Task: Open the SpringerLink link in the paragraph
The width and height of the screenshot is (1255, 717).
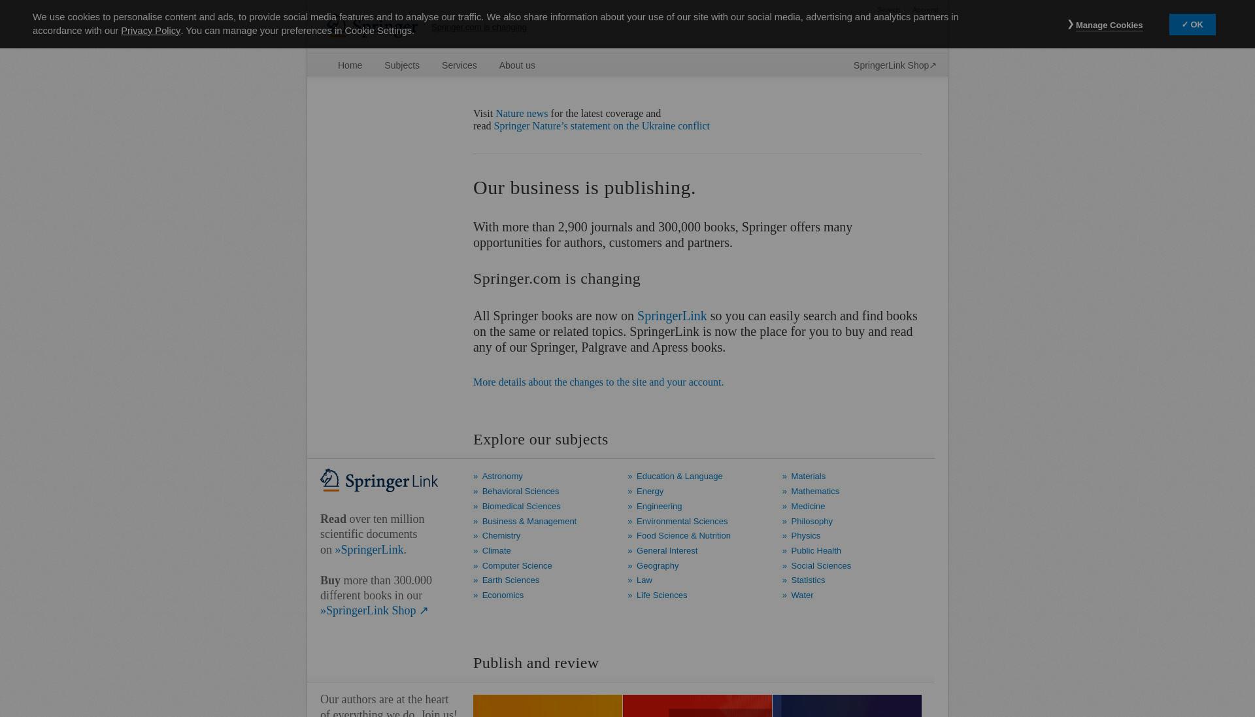Action: tap(672, 316)
